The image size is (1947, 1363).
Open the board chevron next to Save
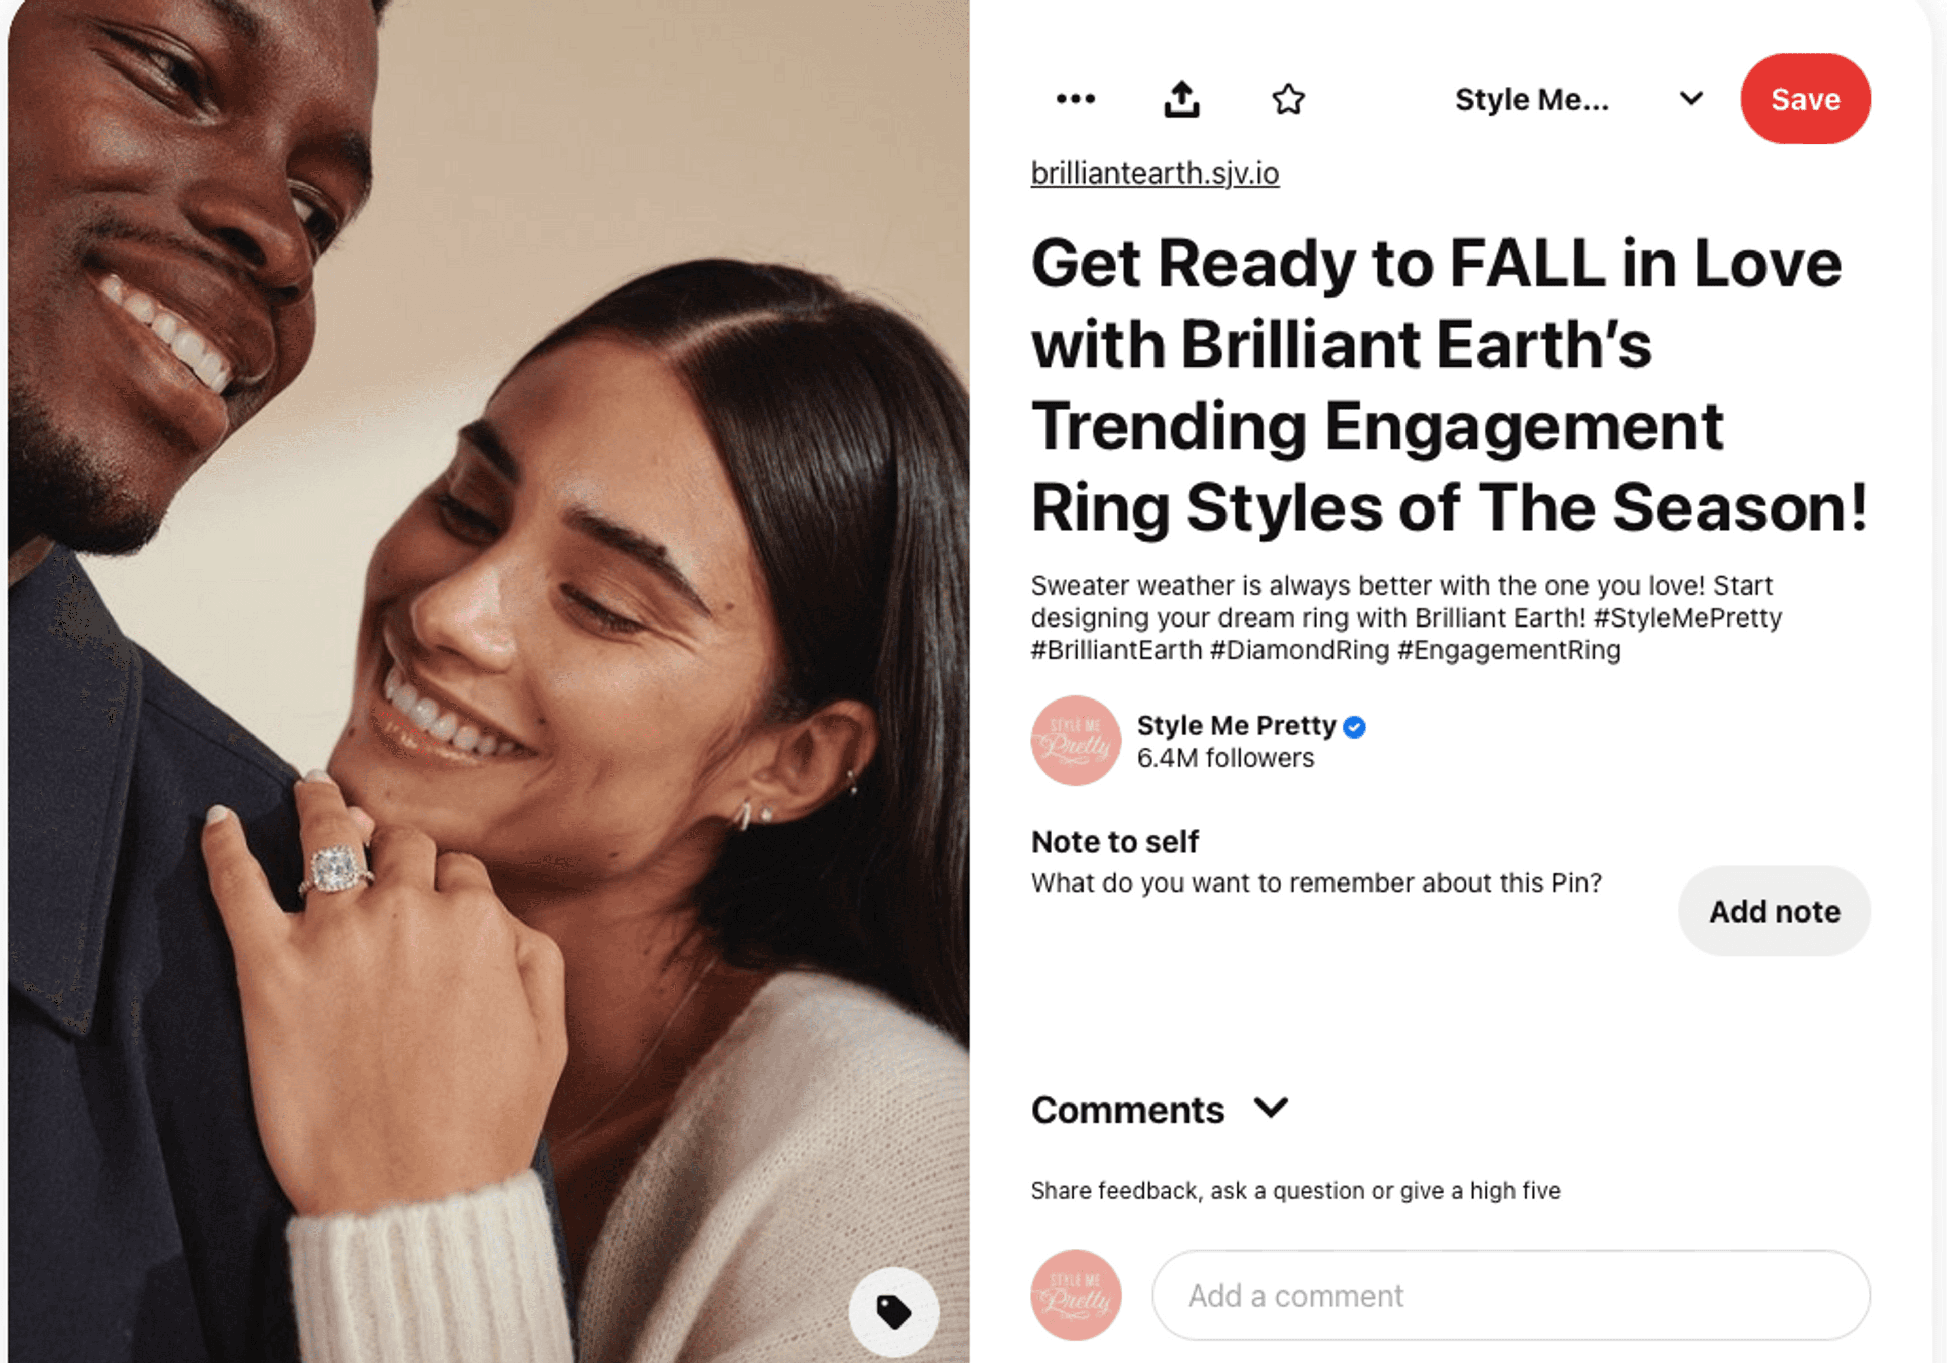click(1691, 99)
